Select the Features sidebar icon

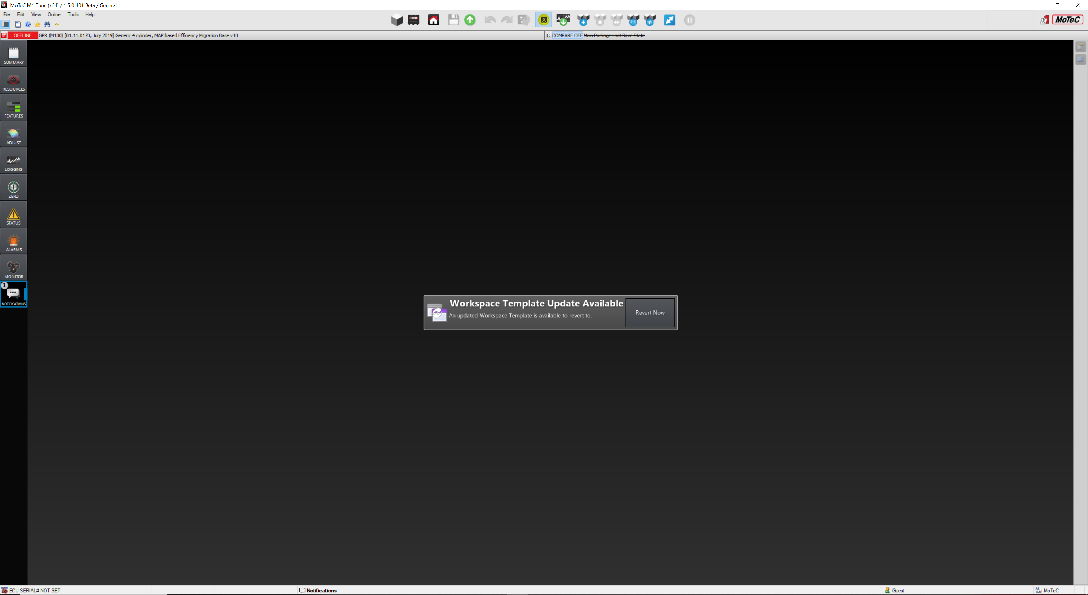[x=14, y=108]
